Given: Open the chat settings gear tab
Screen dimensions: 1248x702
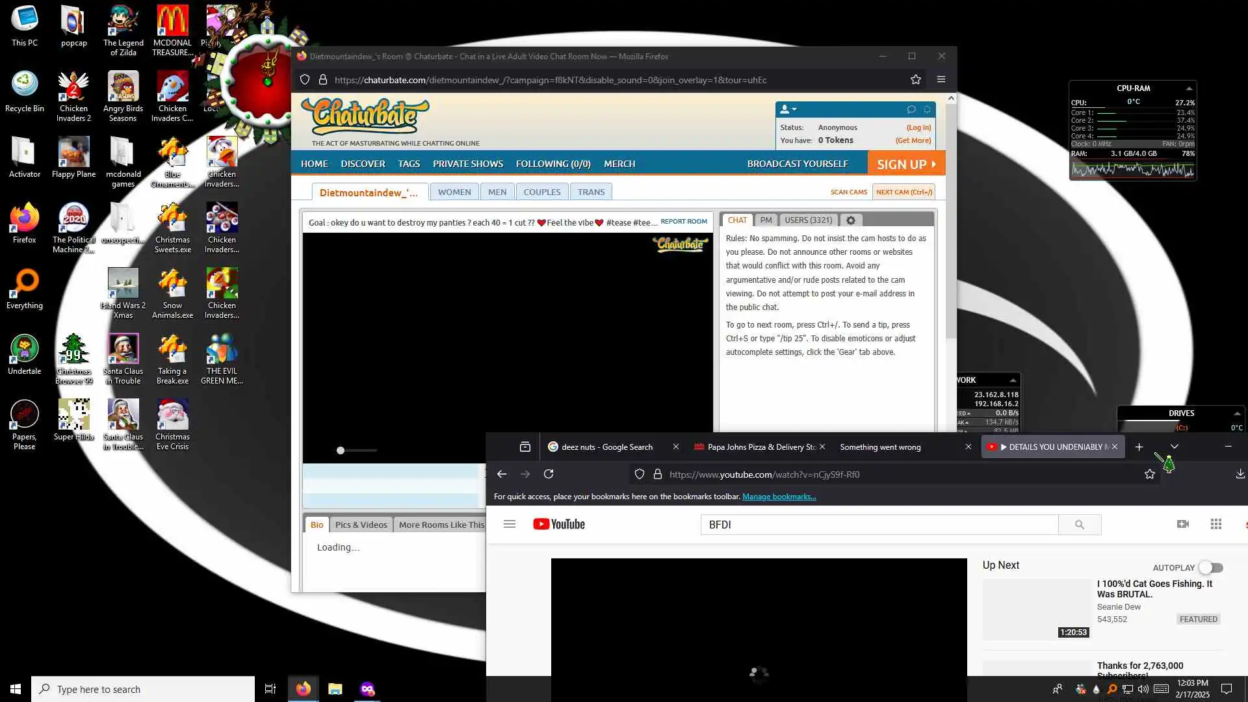Looking at the screenshot, I should pos(850,220).
